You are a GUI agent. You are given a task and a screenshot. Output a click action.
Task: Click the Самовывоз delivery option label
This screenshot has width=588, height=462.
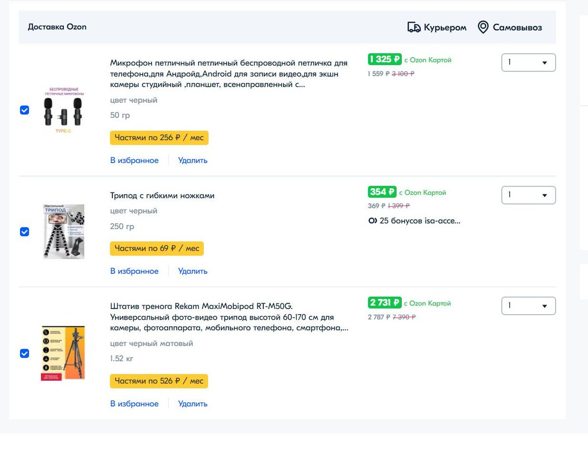tap(517, 27)
